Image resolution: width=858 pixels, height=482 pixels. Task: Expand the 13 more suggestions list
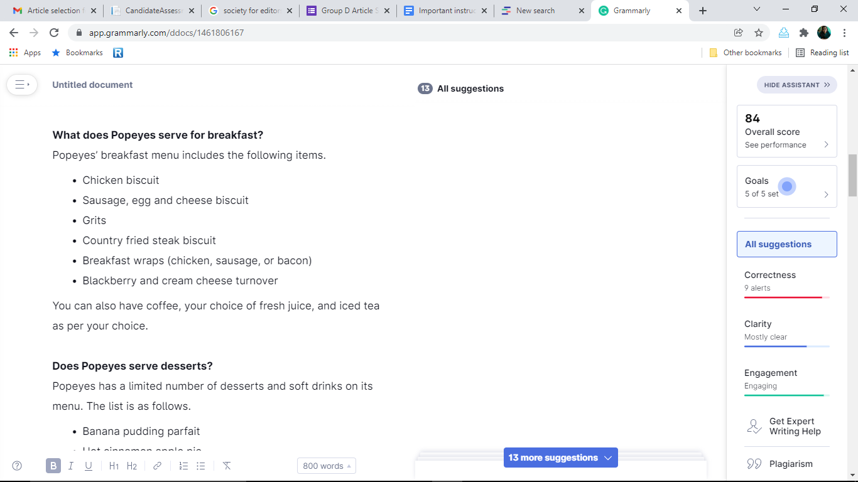point(560,458)
